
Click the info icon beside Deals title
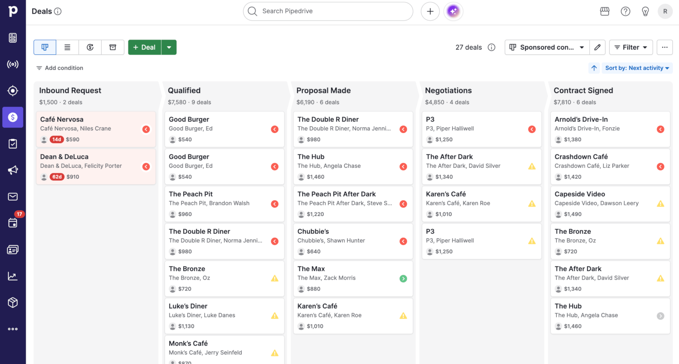pyautogui.click(x=57, y=11)
